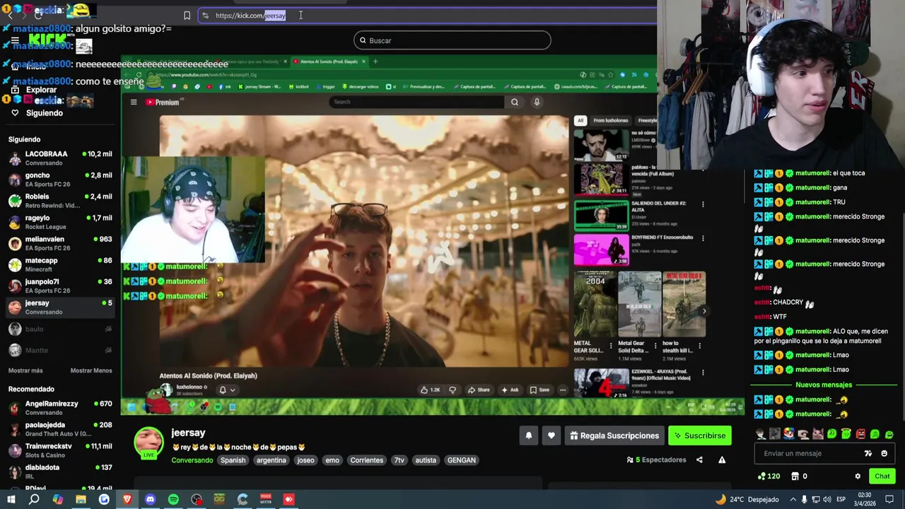Open Discord from the taskbar
This screenshot has width=905, height=509.
tap(150, 499)
